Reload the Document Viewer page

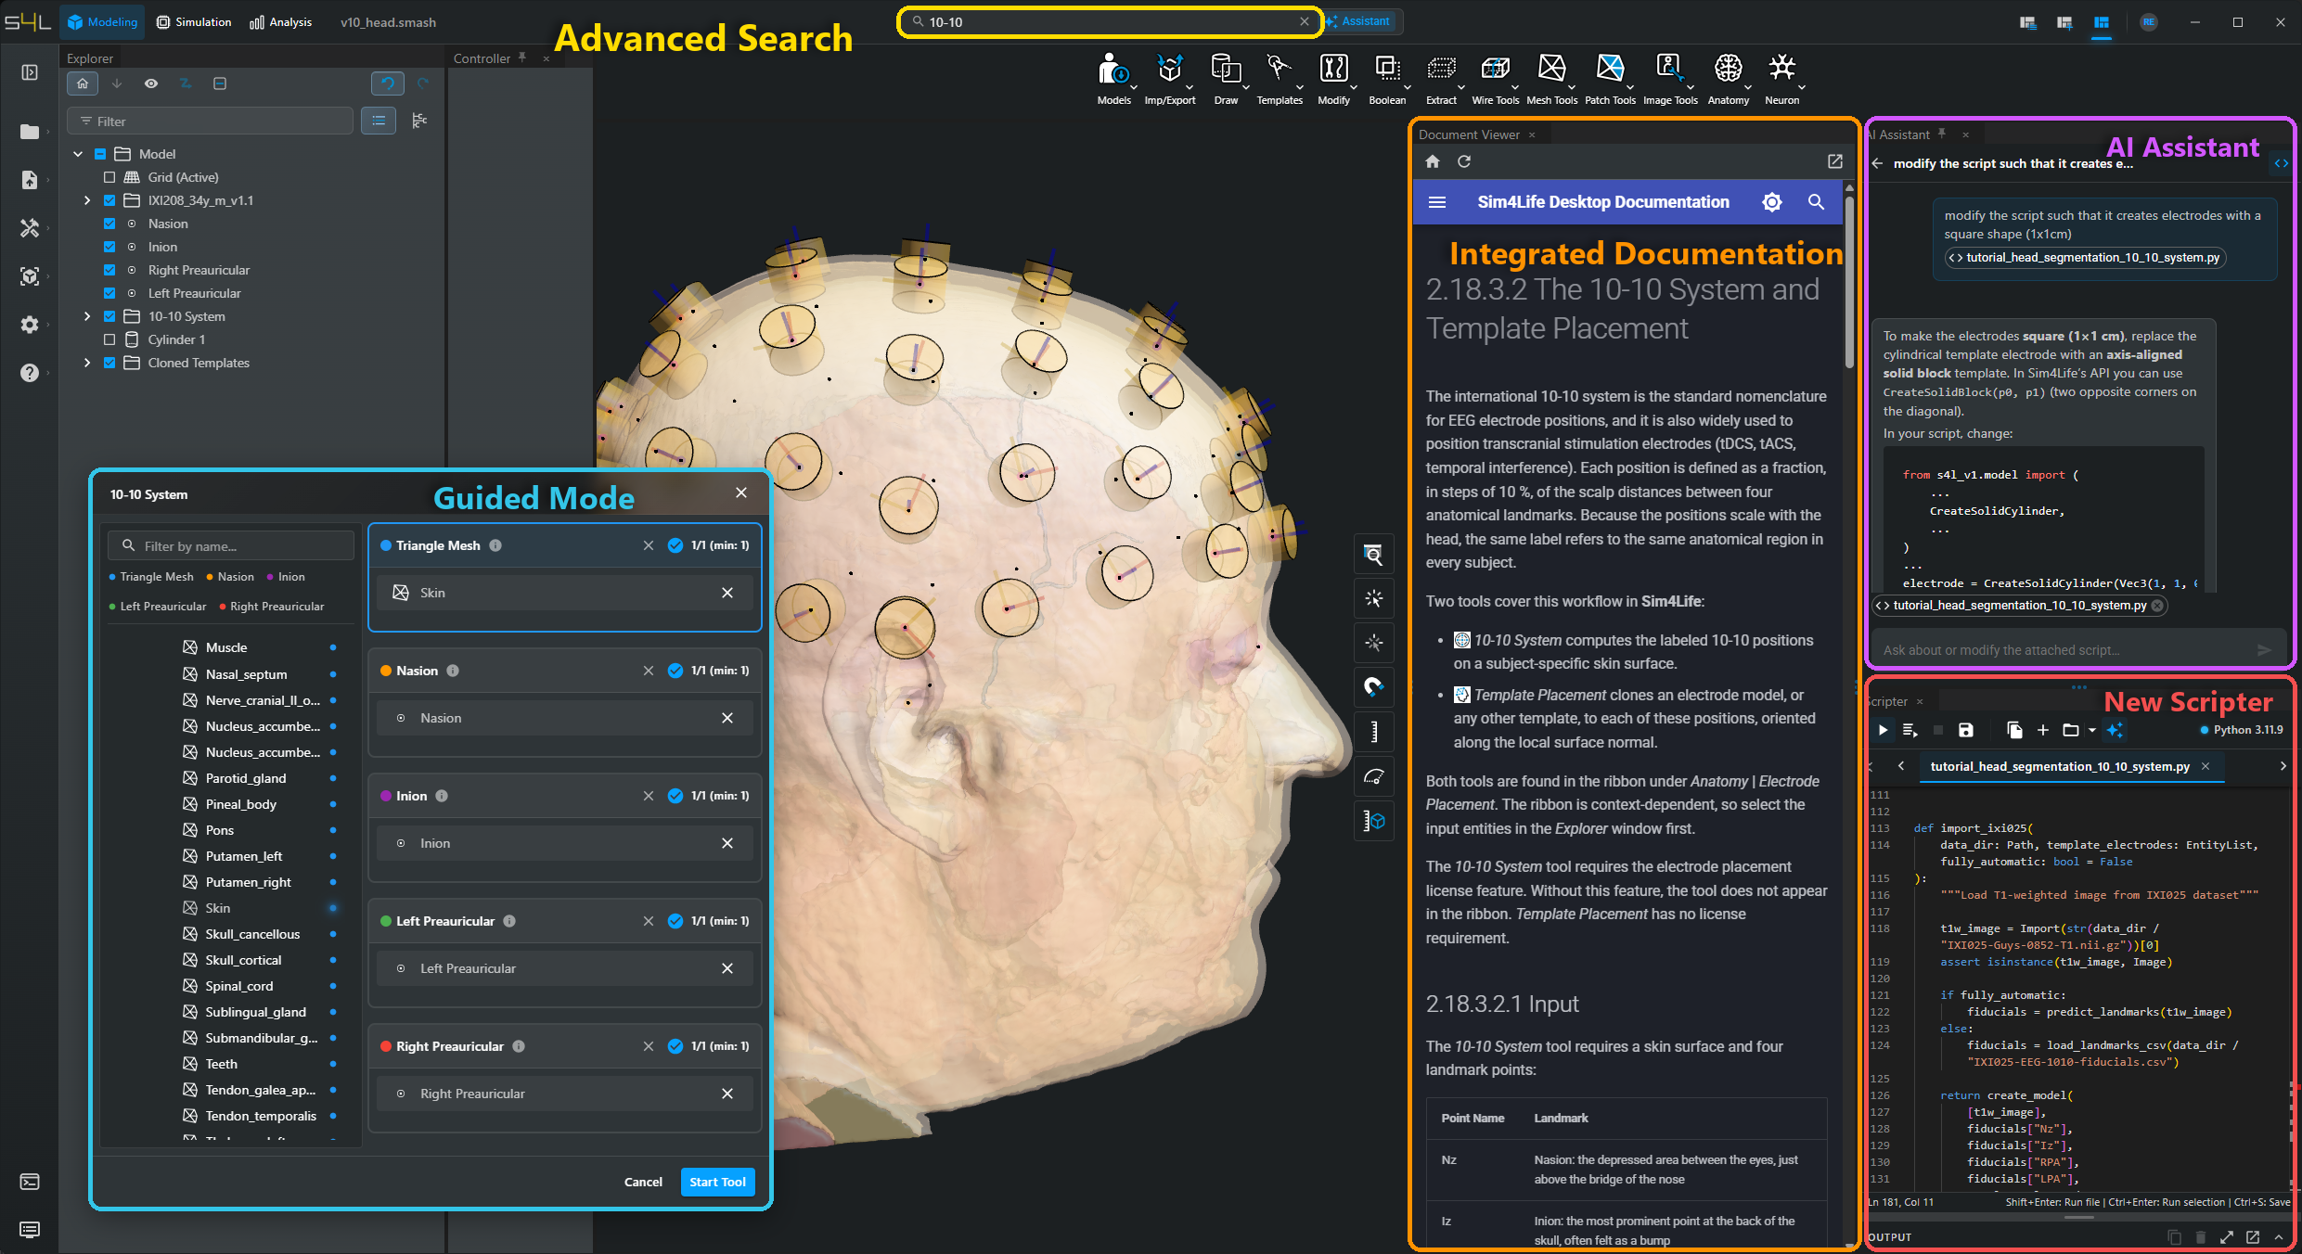click(x=1464, y=161)
